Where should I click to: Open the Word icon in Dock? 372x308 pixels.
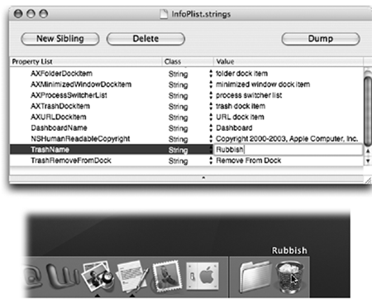[x=63, y=276]
